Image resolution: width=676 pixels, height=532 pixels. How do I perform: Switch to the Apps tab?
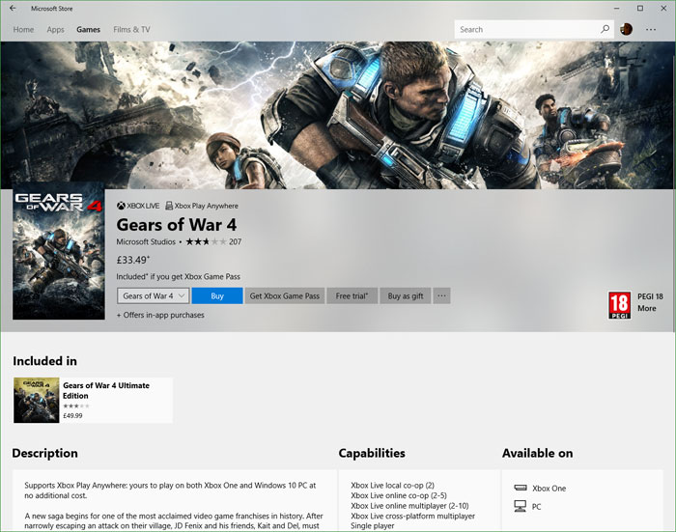tap(55, 29)
